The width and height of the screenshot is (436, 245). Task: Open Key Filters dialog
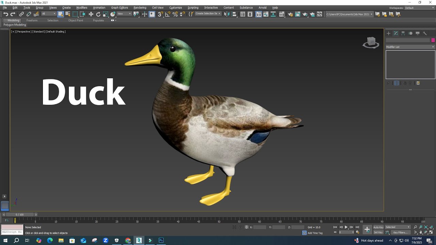[400, 232]
